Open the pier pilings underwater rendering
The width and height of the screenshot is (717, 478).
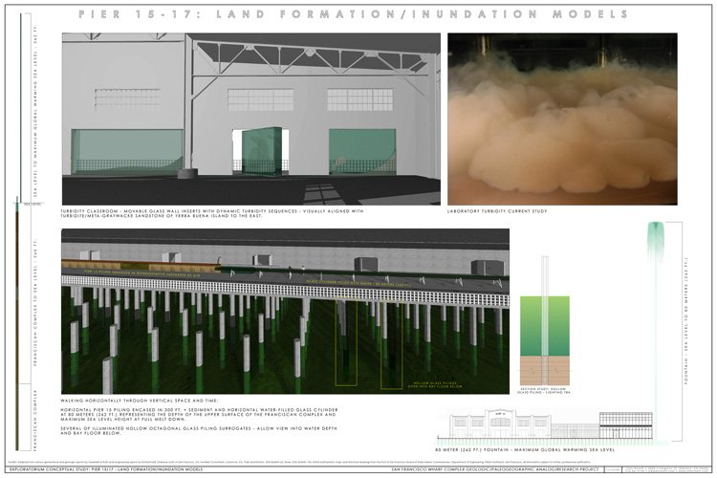tap(285, 312)
